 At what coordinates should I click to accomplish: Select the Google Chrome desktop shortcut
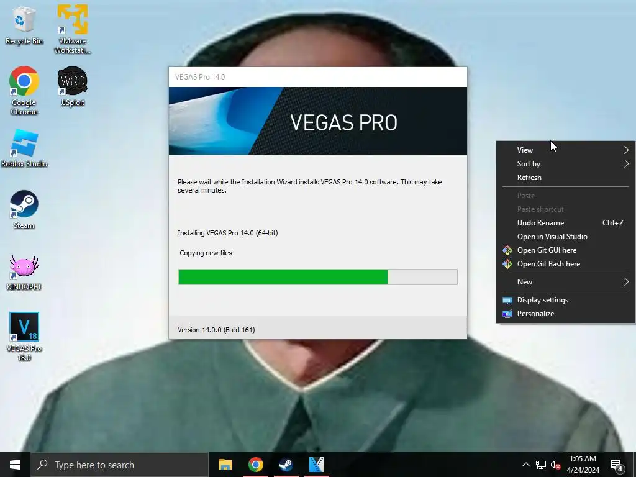click(x=24, y=91)
